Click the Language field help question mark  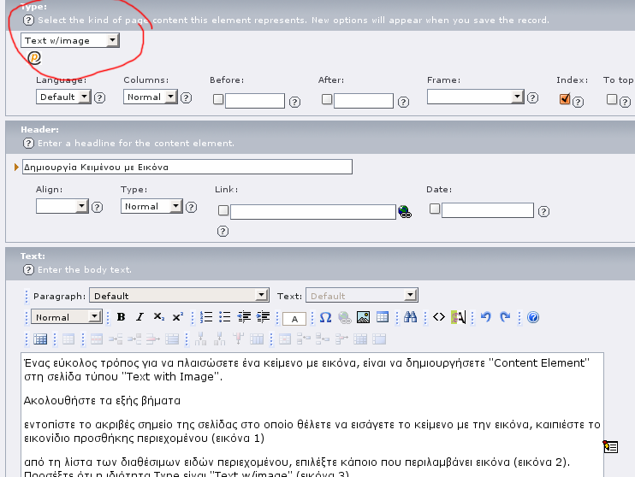point(99,97)
